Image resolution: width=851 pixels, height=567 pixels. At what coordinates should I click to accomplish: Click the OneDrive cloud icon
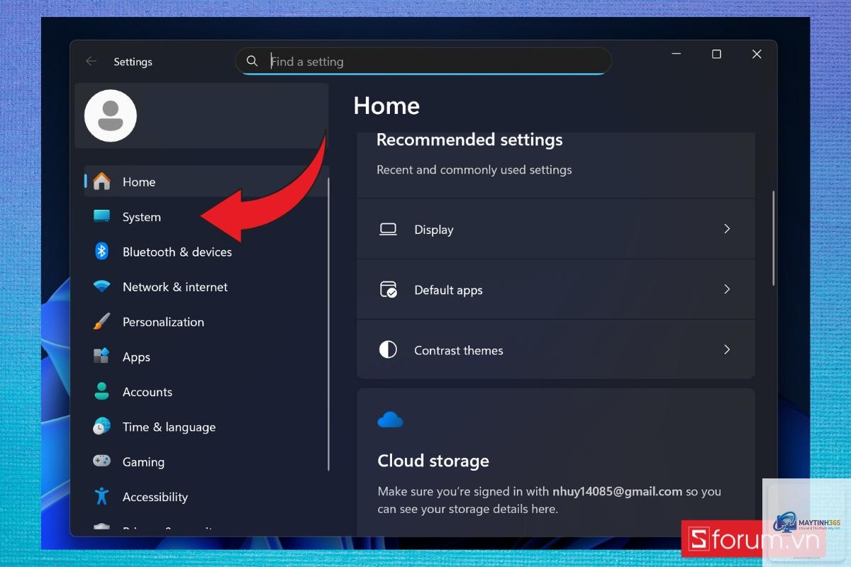(390, 420)
